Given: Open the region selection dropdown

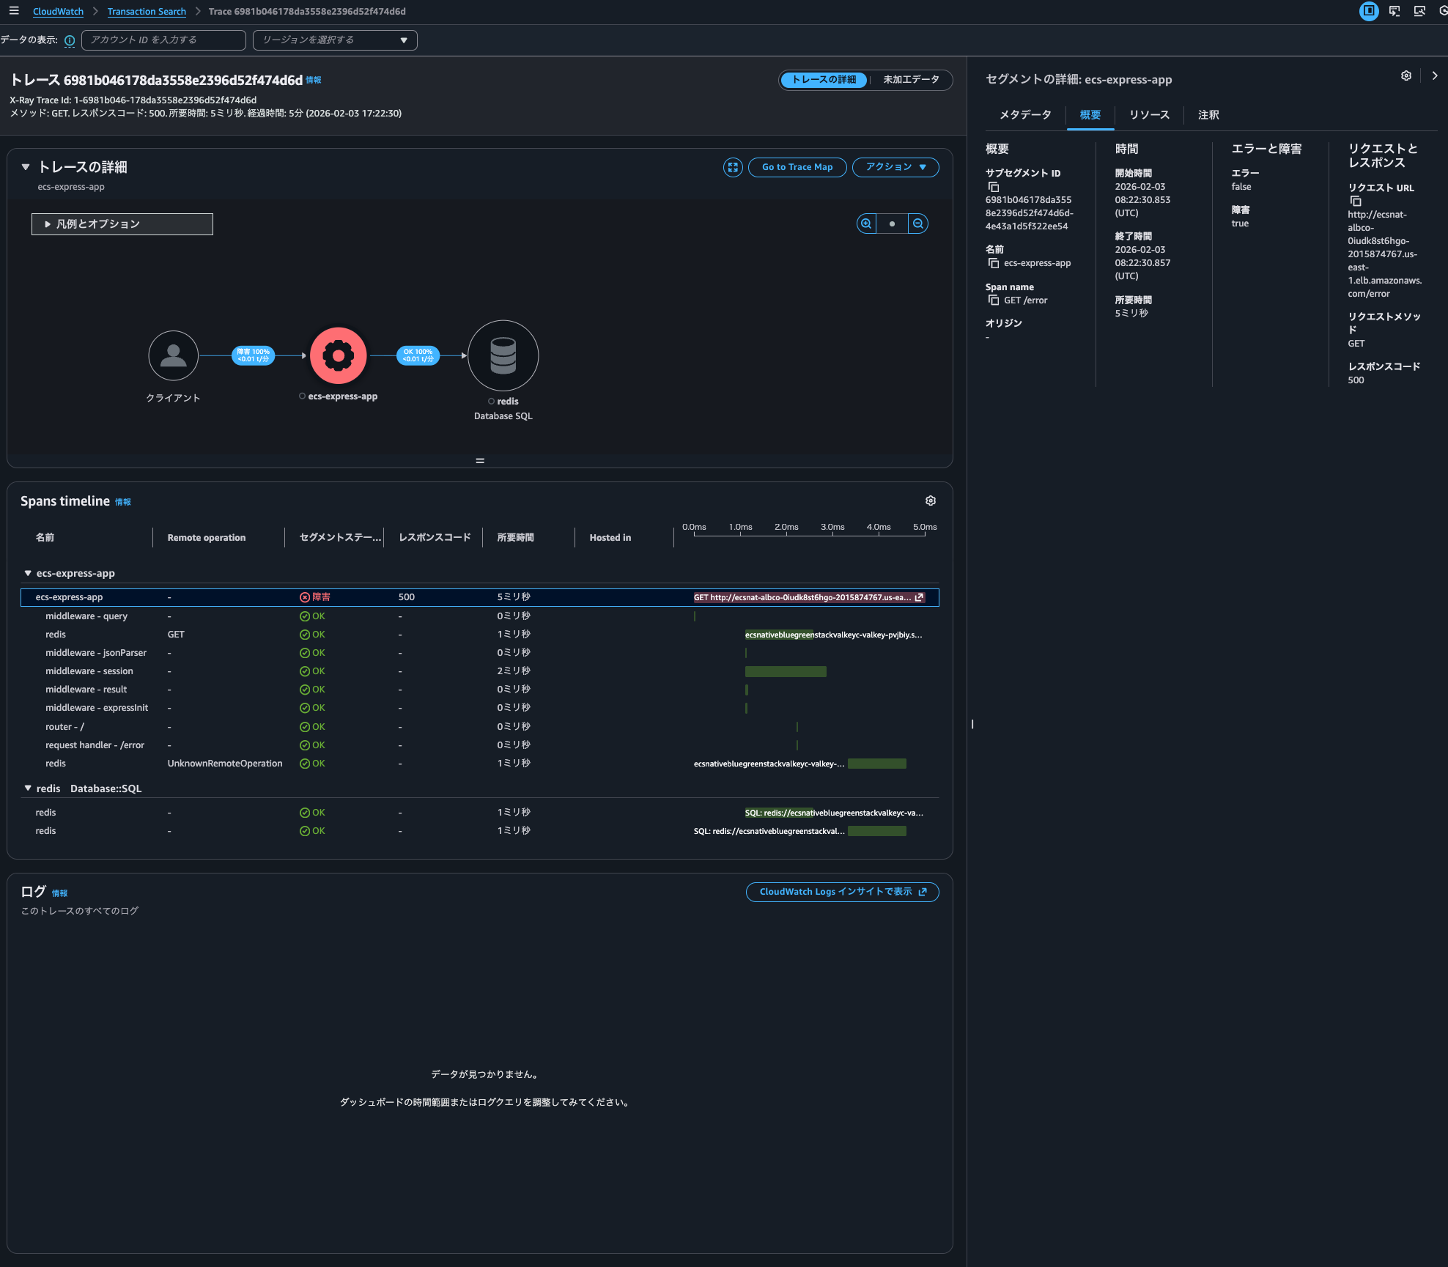Looking at the screenshot, I should [334, 40].
